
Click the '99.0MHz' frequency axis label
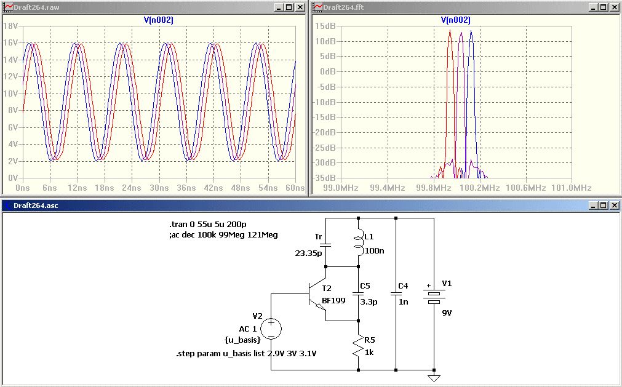click(x=342, y=188)
